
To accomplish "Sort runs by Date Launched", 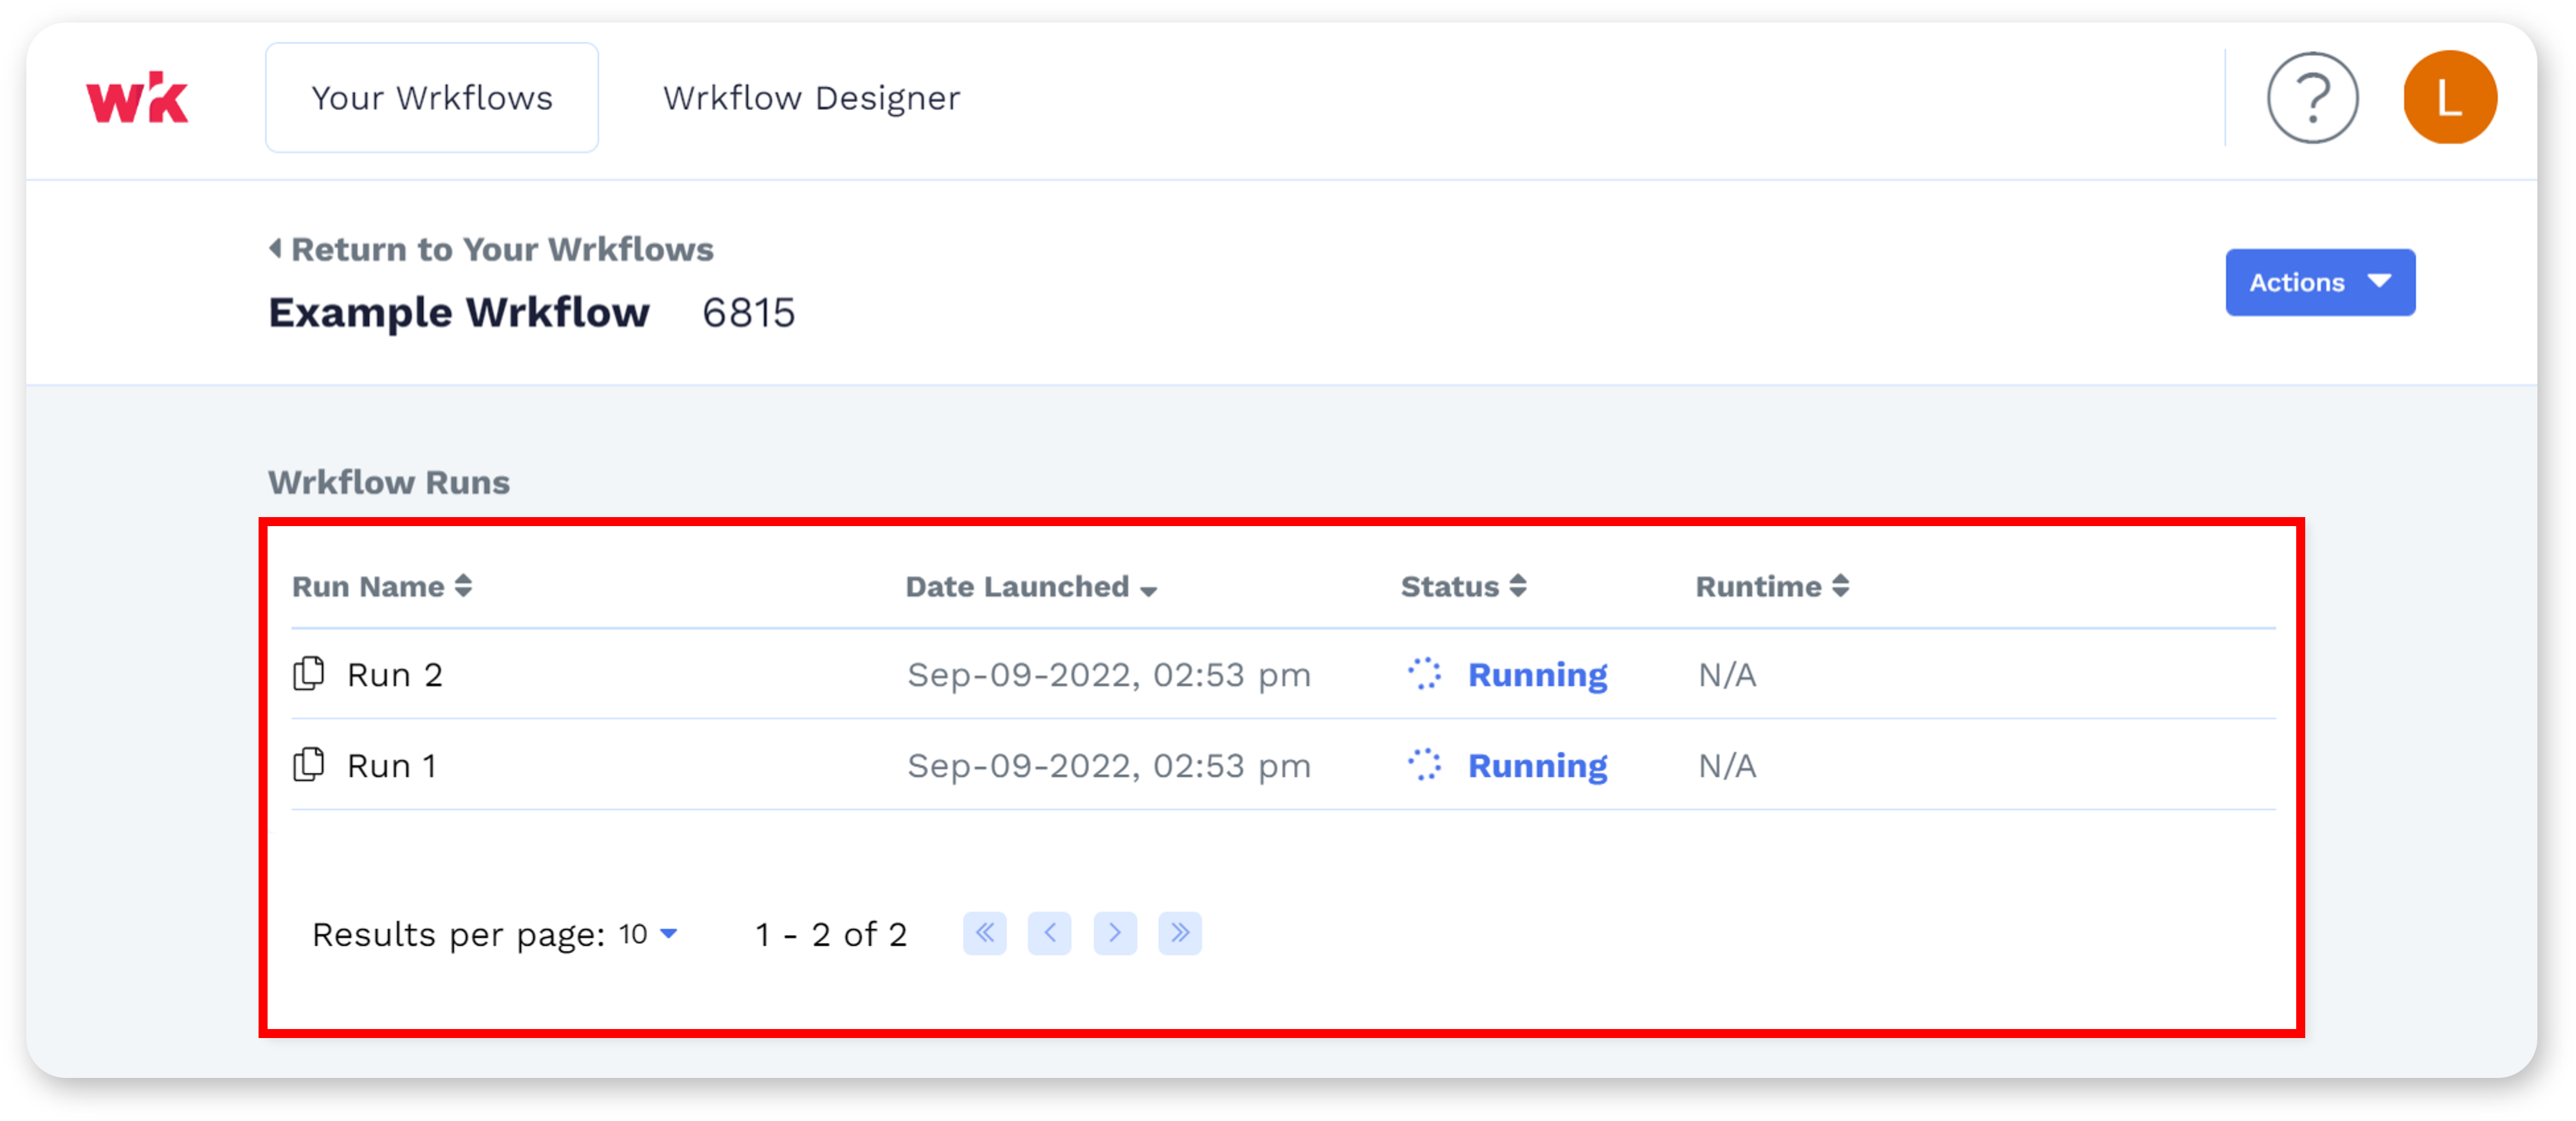I will (x=1031, y=586).
